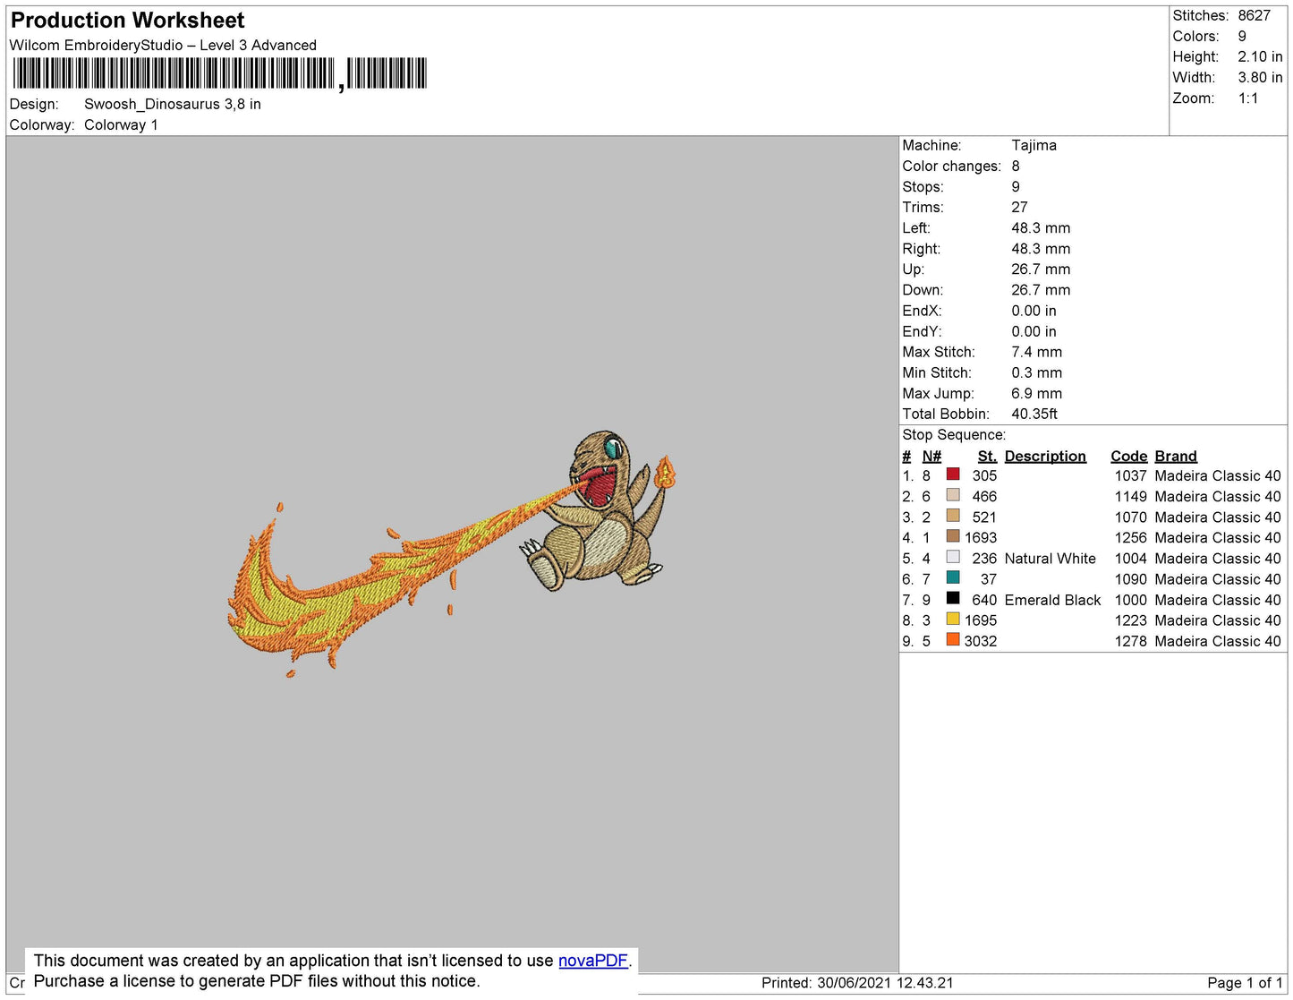Click the 'N#' column header
The height and width of the screenshot is (1000, 1293).
click(931, 456)
